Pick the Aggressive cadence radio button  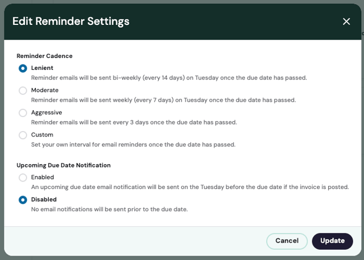[x=23, y=113]
